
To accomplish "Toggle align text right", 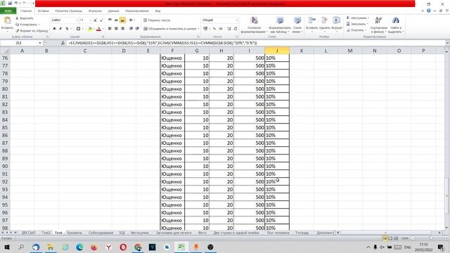I will [122, 29].
